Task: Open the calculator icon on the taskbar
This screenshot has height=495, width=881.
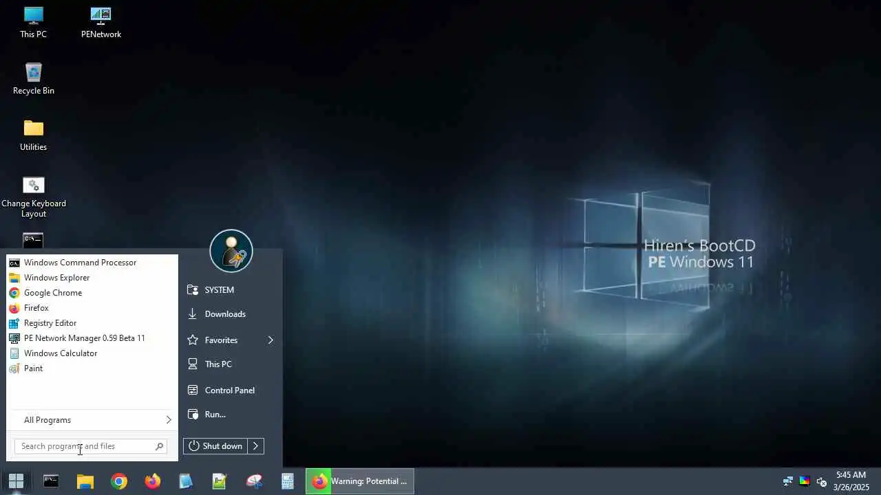Action: [x=288, y=481]
